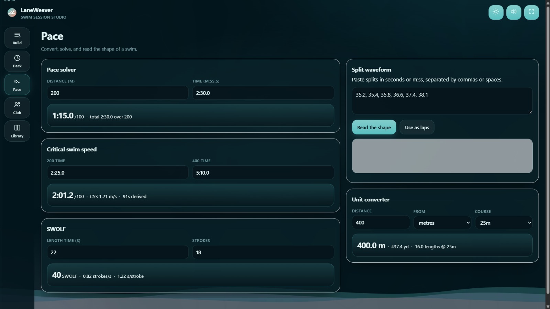The height and width of the screenshot is (309, 550).
Task: Open the Library section
Action: [17, 131]
